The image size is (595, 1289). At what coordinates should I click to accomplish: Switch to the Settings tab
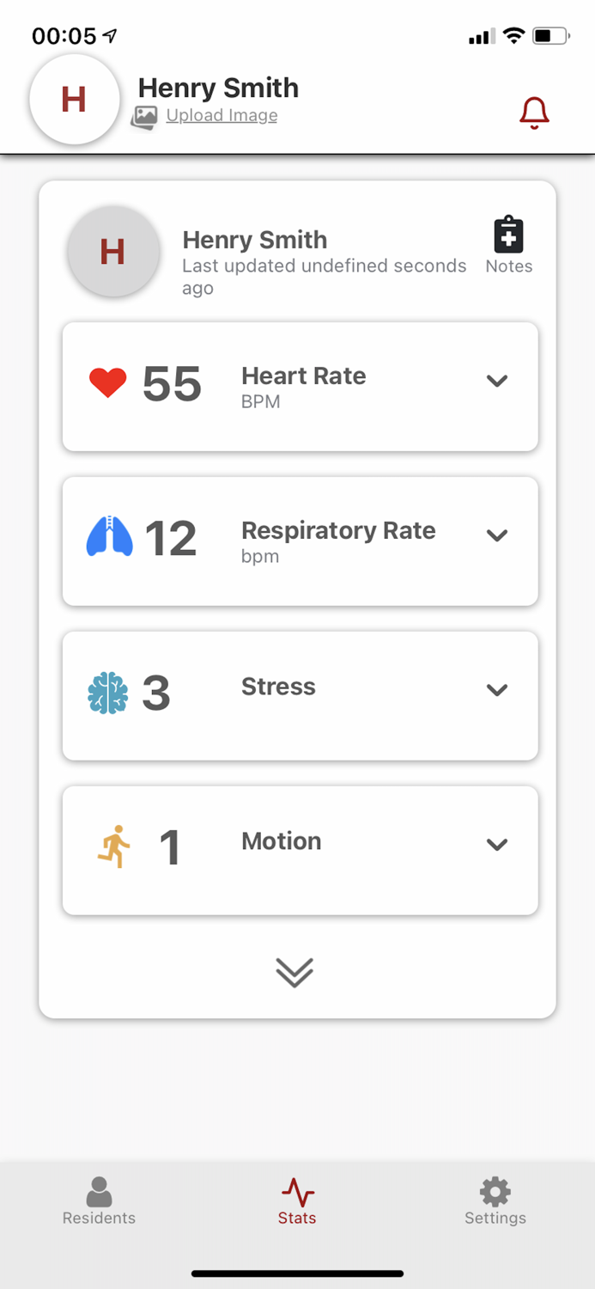point(495,1201)
